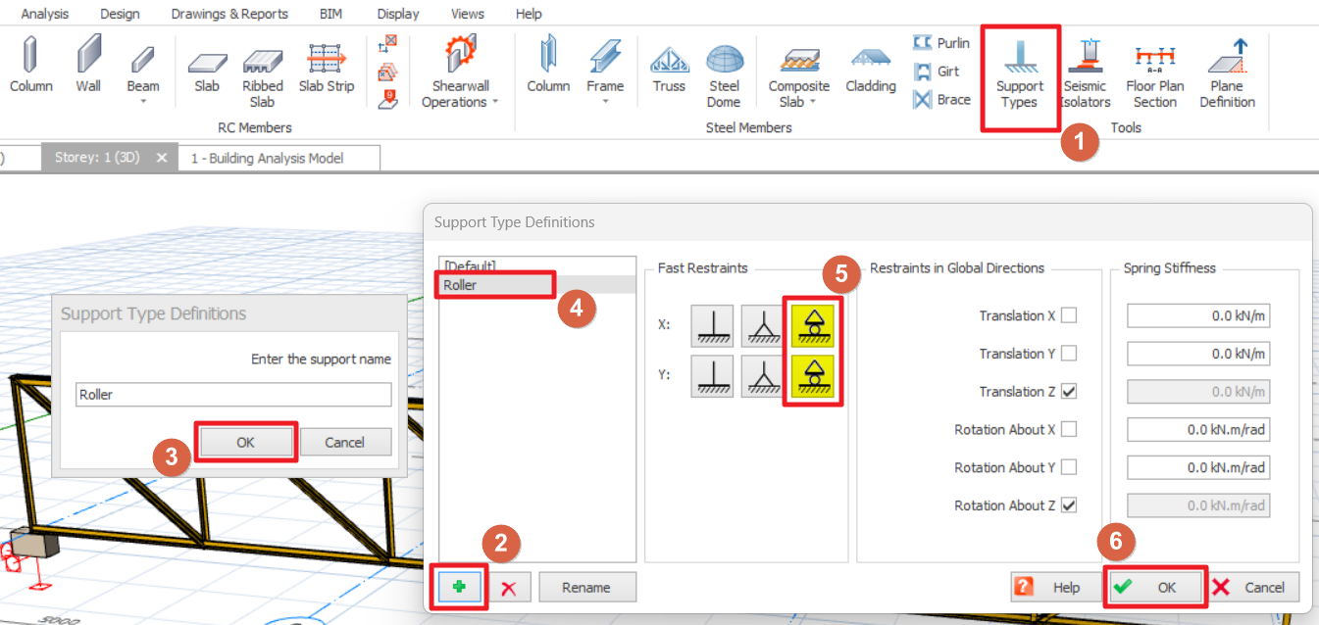
Task: Switch to Building Analysis Model tab
Action: 267,158
